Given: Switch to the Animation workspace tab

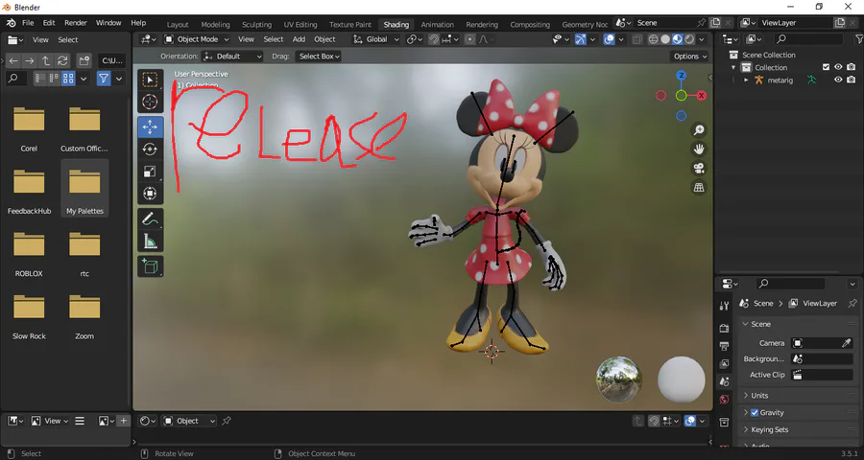Looking at the screenshot, I should tap(437, 24).
